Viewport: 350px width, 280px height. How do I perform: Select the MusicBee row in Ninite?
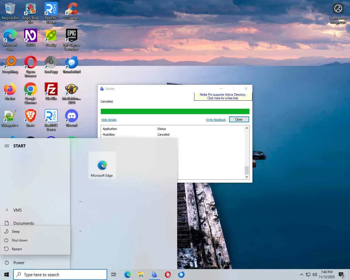tap(173, 135)
